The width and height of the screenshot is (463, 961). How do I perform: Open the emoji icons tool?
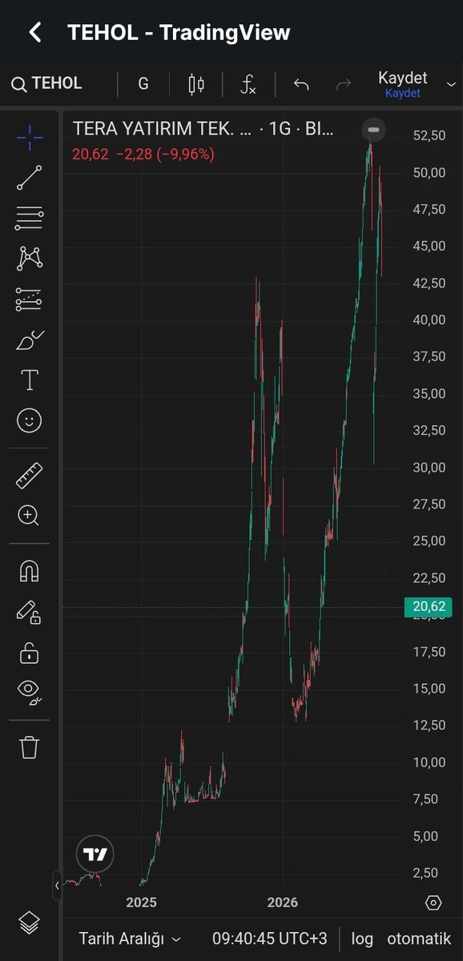[x=29, y=420]
